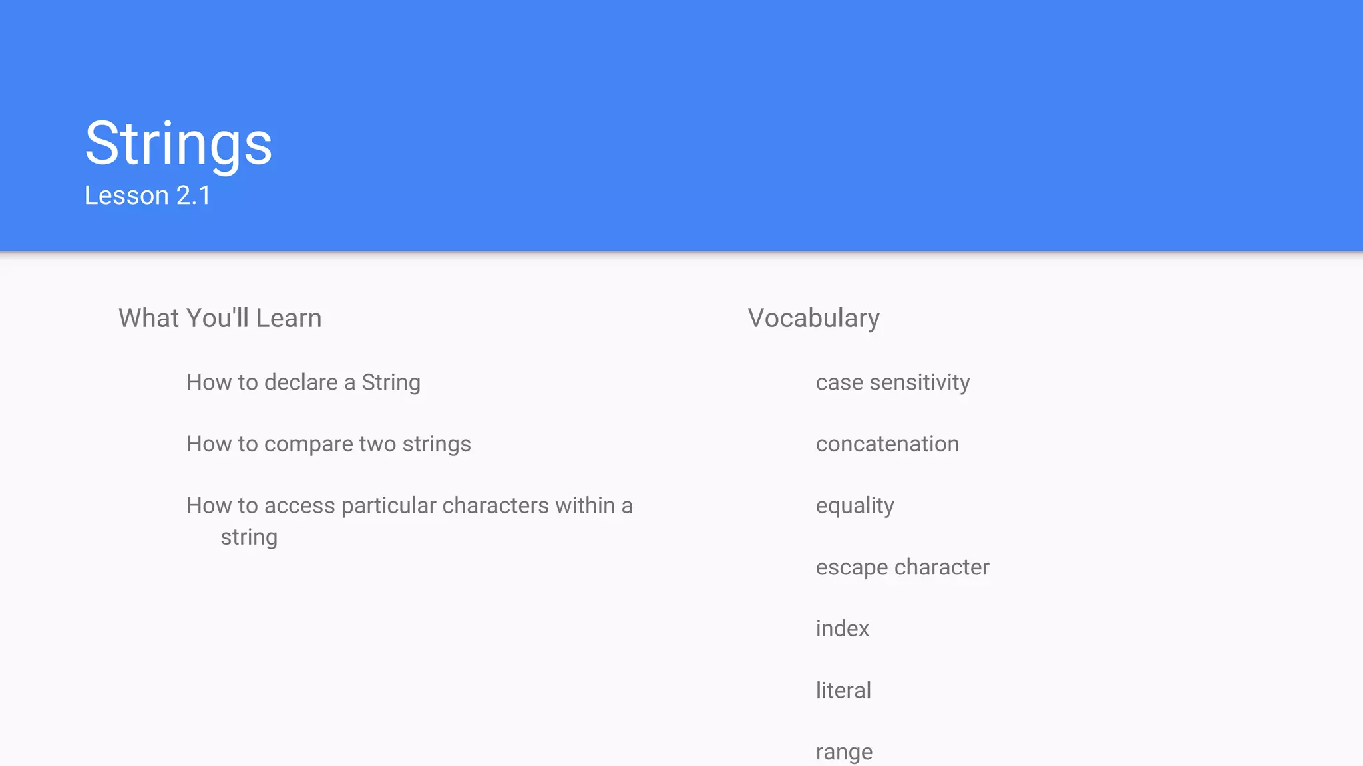Select the 'case sensitivity' vocabulary term
Screen dimensions: 1363x766
tap(893, 383)
